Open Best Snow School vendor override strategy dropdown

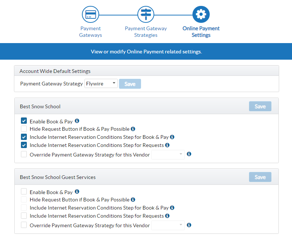(168, 155)
